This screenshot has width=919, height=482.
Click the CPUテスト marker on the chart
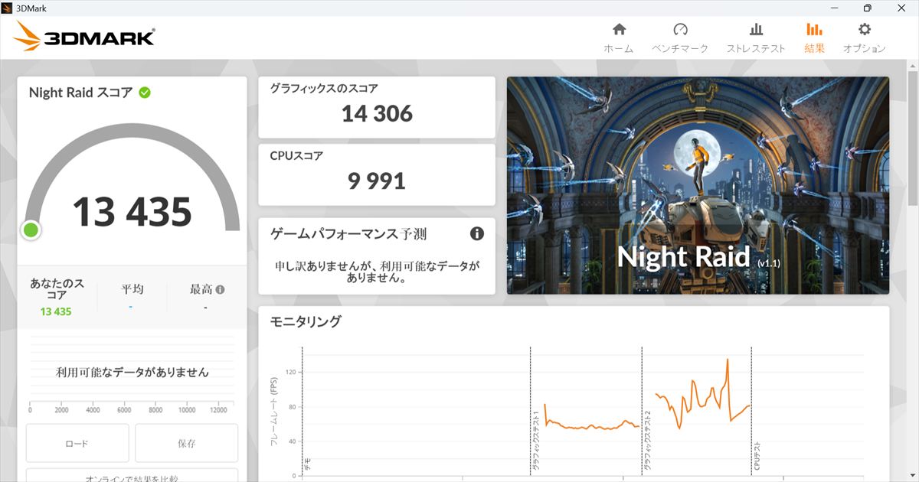click(x=757, y=456)
